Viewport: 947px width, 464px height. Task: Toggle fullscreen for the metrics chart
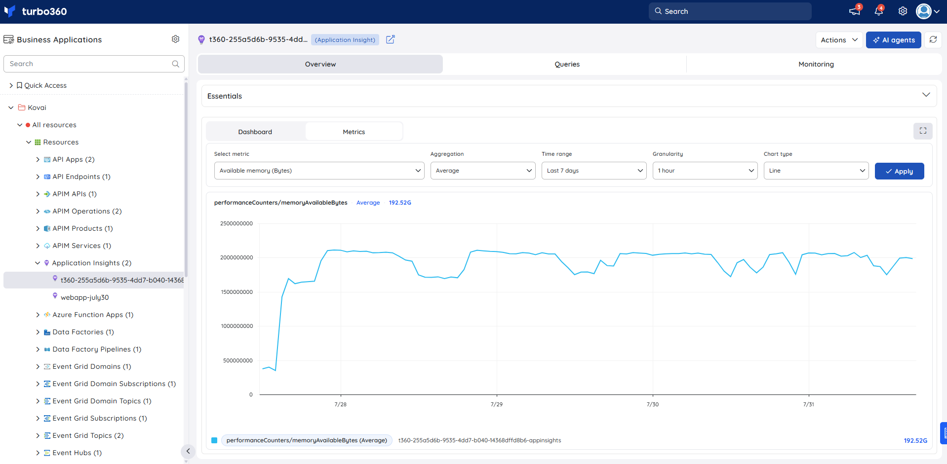click(x=923, y=131)
